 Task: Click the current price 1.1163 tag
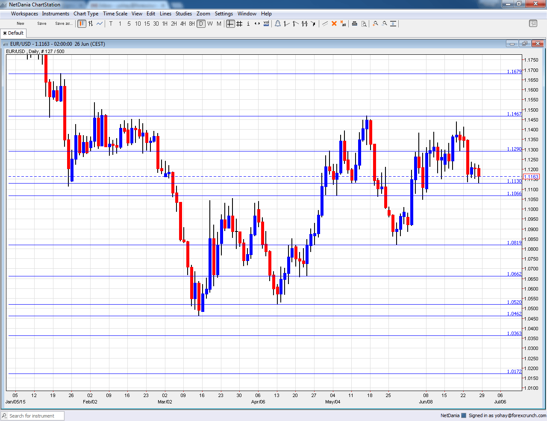(x=531, y=177)
